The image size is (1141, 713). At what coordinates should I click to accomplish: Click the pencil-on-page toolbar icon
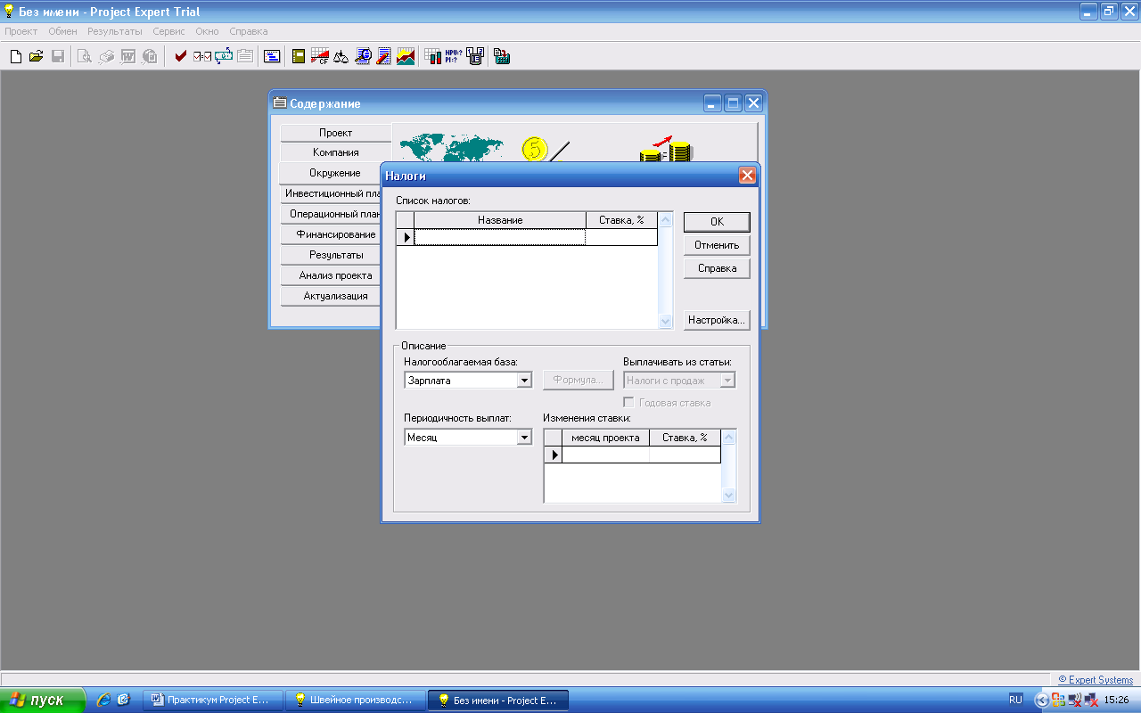(384, 56)
